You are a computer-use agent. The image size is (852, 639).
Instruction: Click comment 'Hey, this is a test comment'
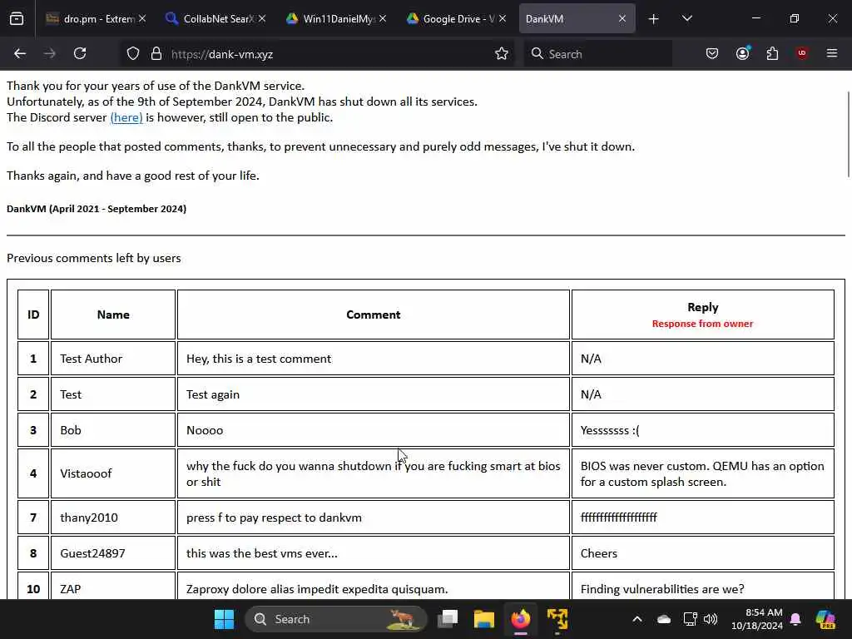pos(374,359)
